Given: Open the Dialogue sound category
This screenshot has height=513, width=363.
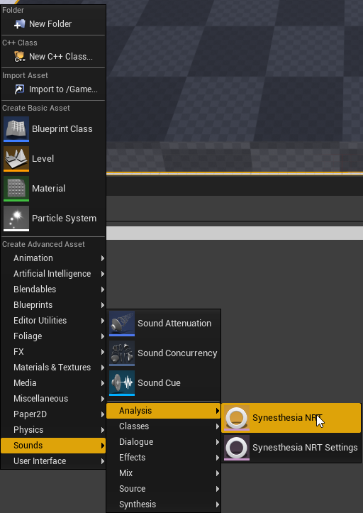Looking at the screenshot, I should click(164, 441).
